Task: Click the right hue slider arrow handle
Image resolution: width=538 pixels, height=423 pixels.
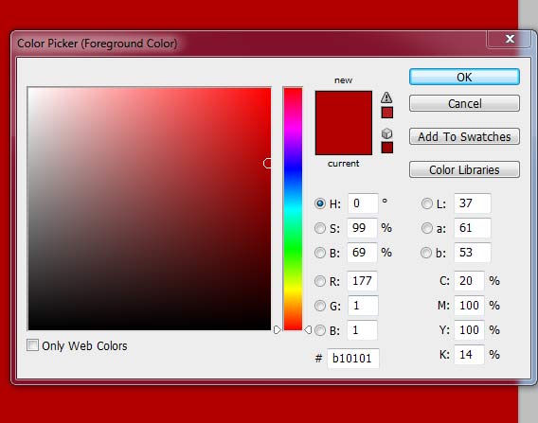Action: tap(308, 329)
